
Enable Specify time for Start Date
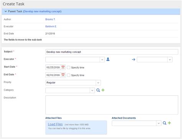(x=69, y=68)
